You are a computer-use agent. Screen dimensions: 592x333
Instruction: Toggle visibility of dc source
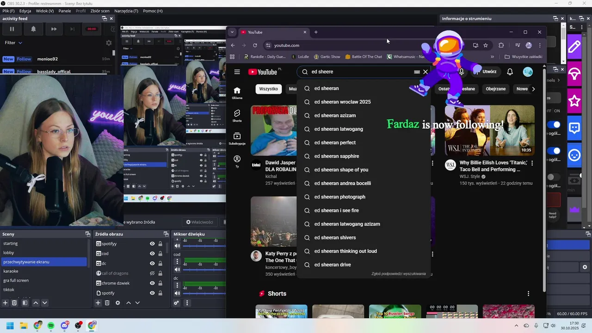pos(152,263)
